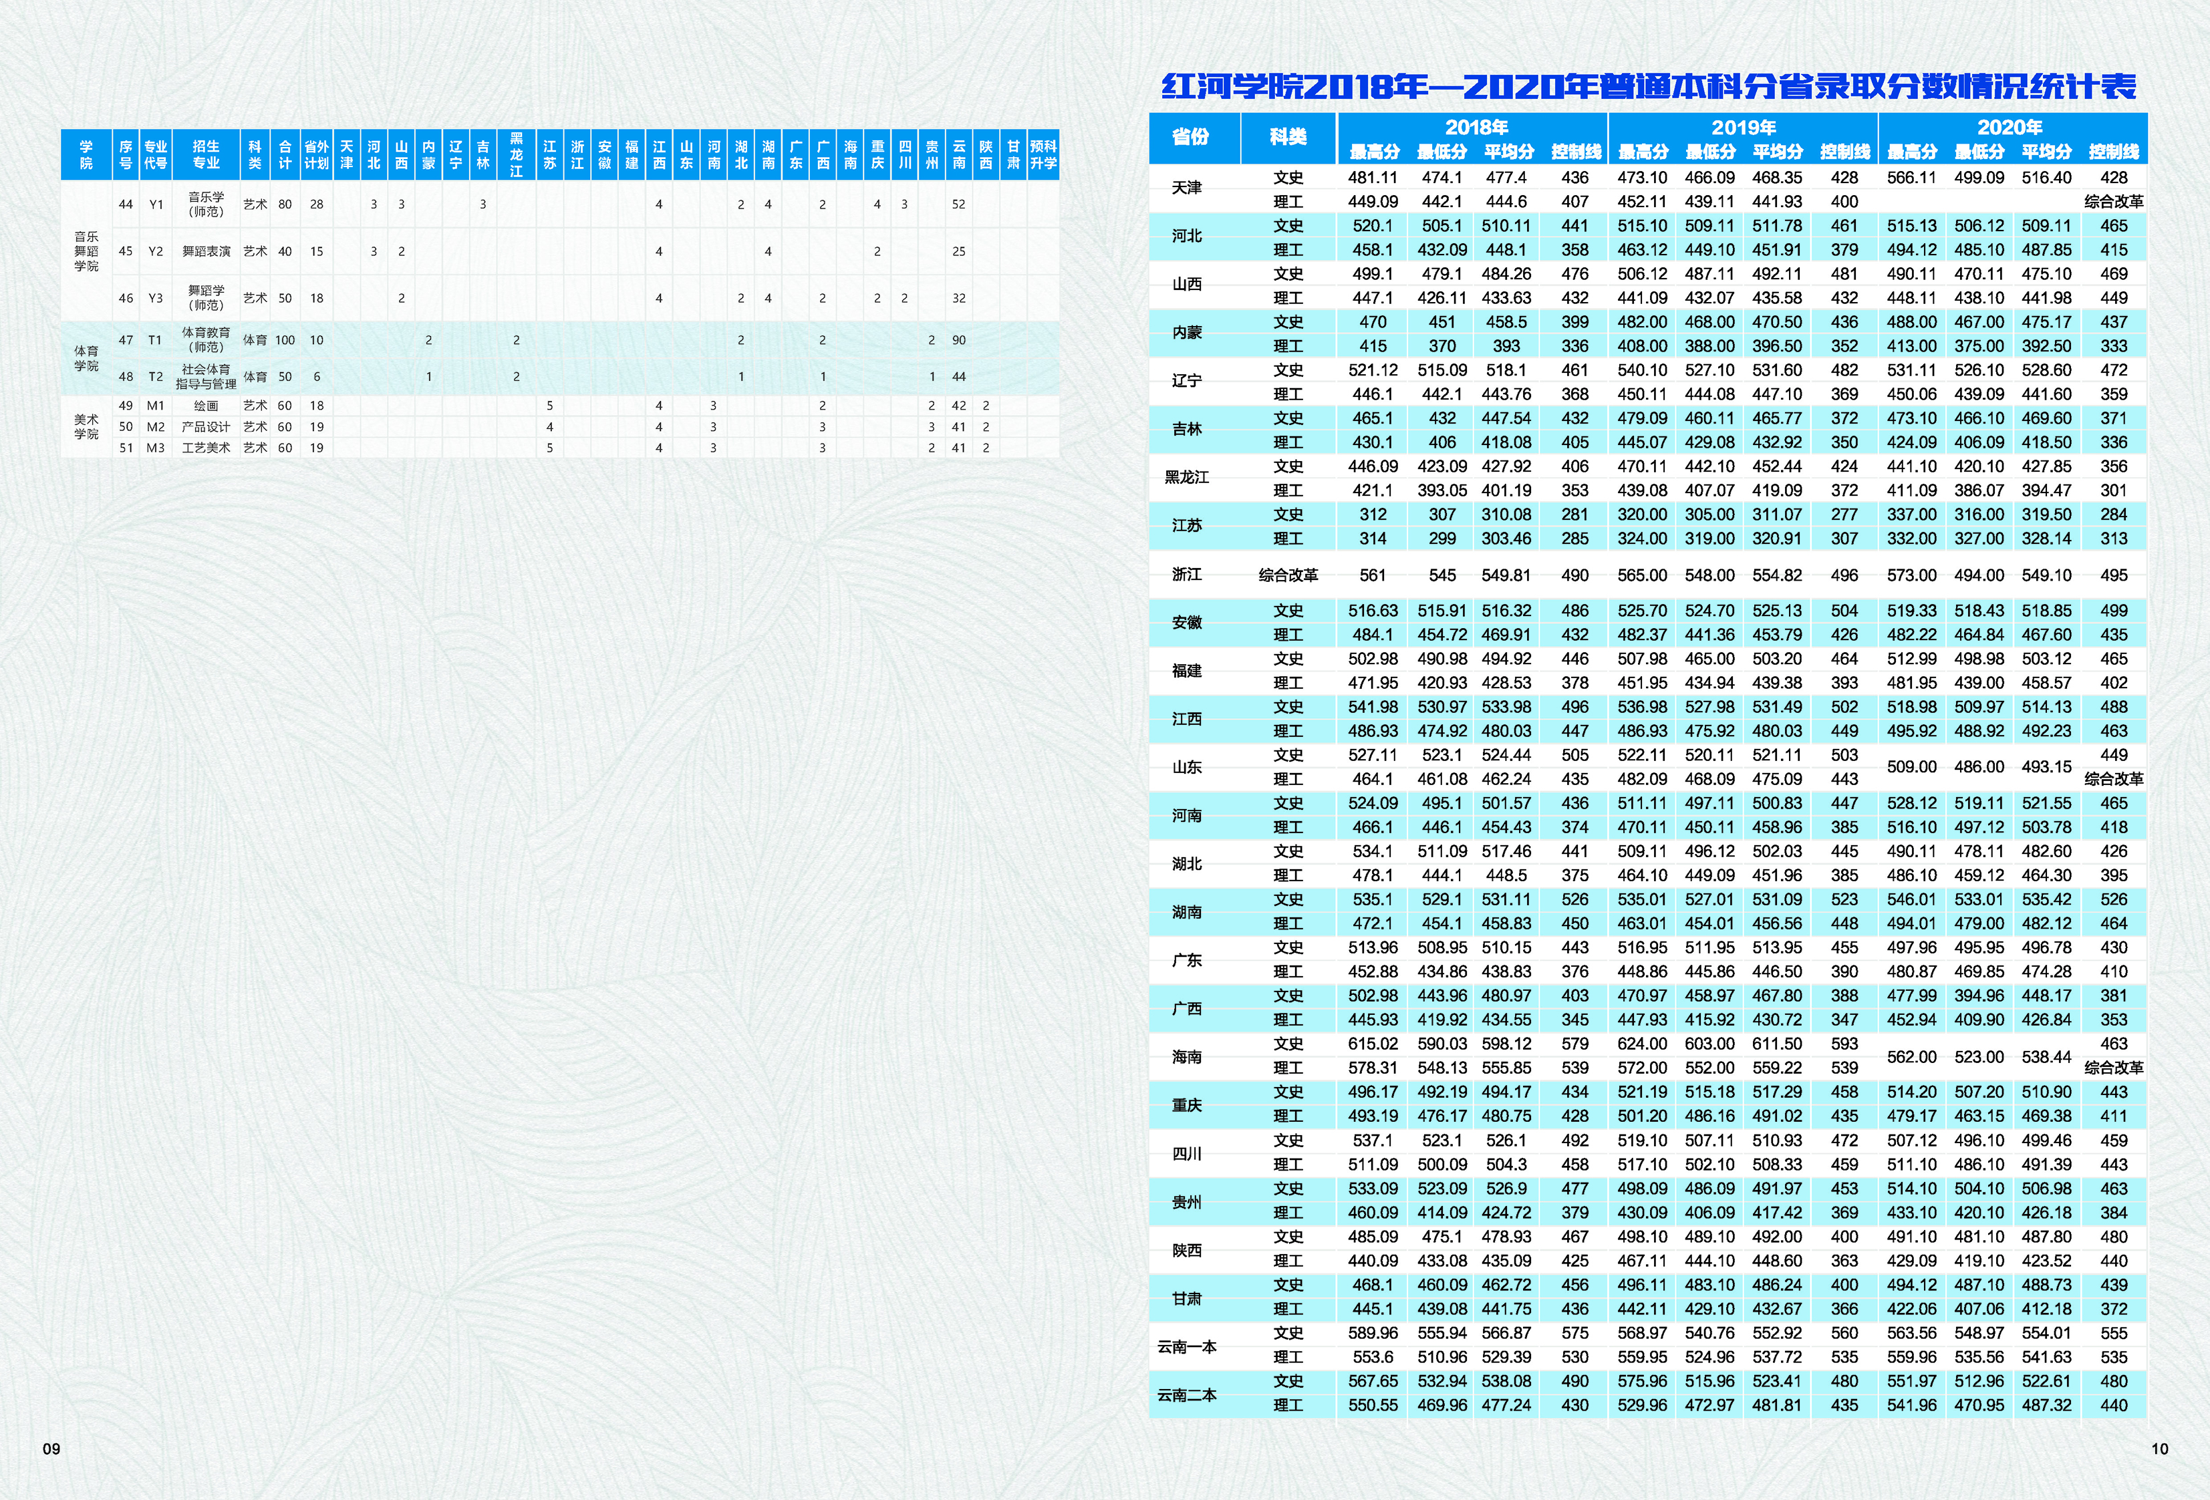Click the 重庆 row label in score table

point(1187,1106)
